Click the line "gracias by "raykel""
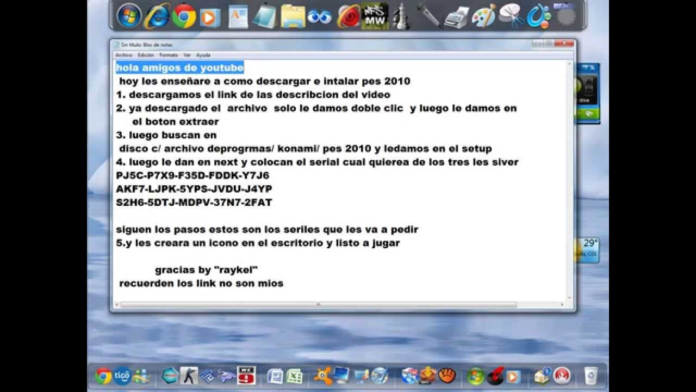 tap(206, 270)
